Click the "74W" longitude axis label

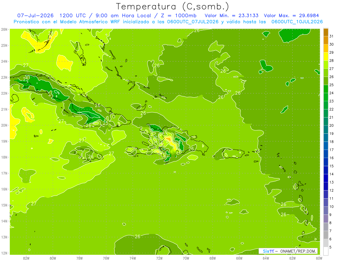click(133, 258)
